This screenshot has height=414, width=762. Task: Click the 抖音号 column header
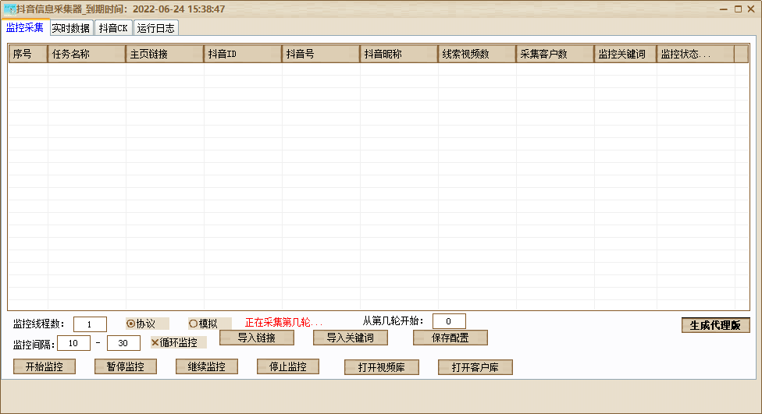coord(321,54)
